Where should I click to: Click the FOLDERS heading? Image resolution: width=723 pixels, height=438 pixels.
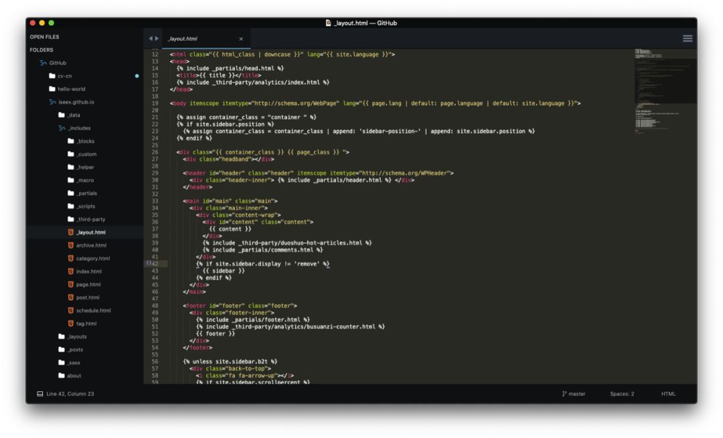tap(42, 49)
